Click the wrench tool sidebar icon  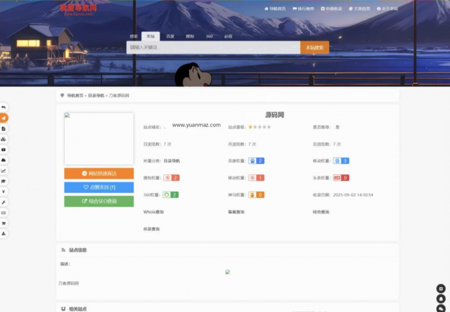[3, 202]
